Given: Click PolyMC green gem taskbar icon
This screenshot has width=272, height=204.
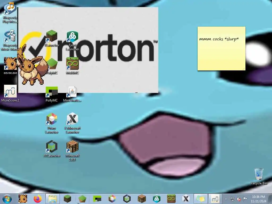Looking at the screenshot, I should [82, 199].
